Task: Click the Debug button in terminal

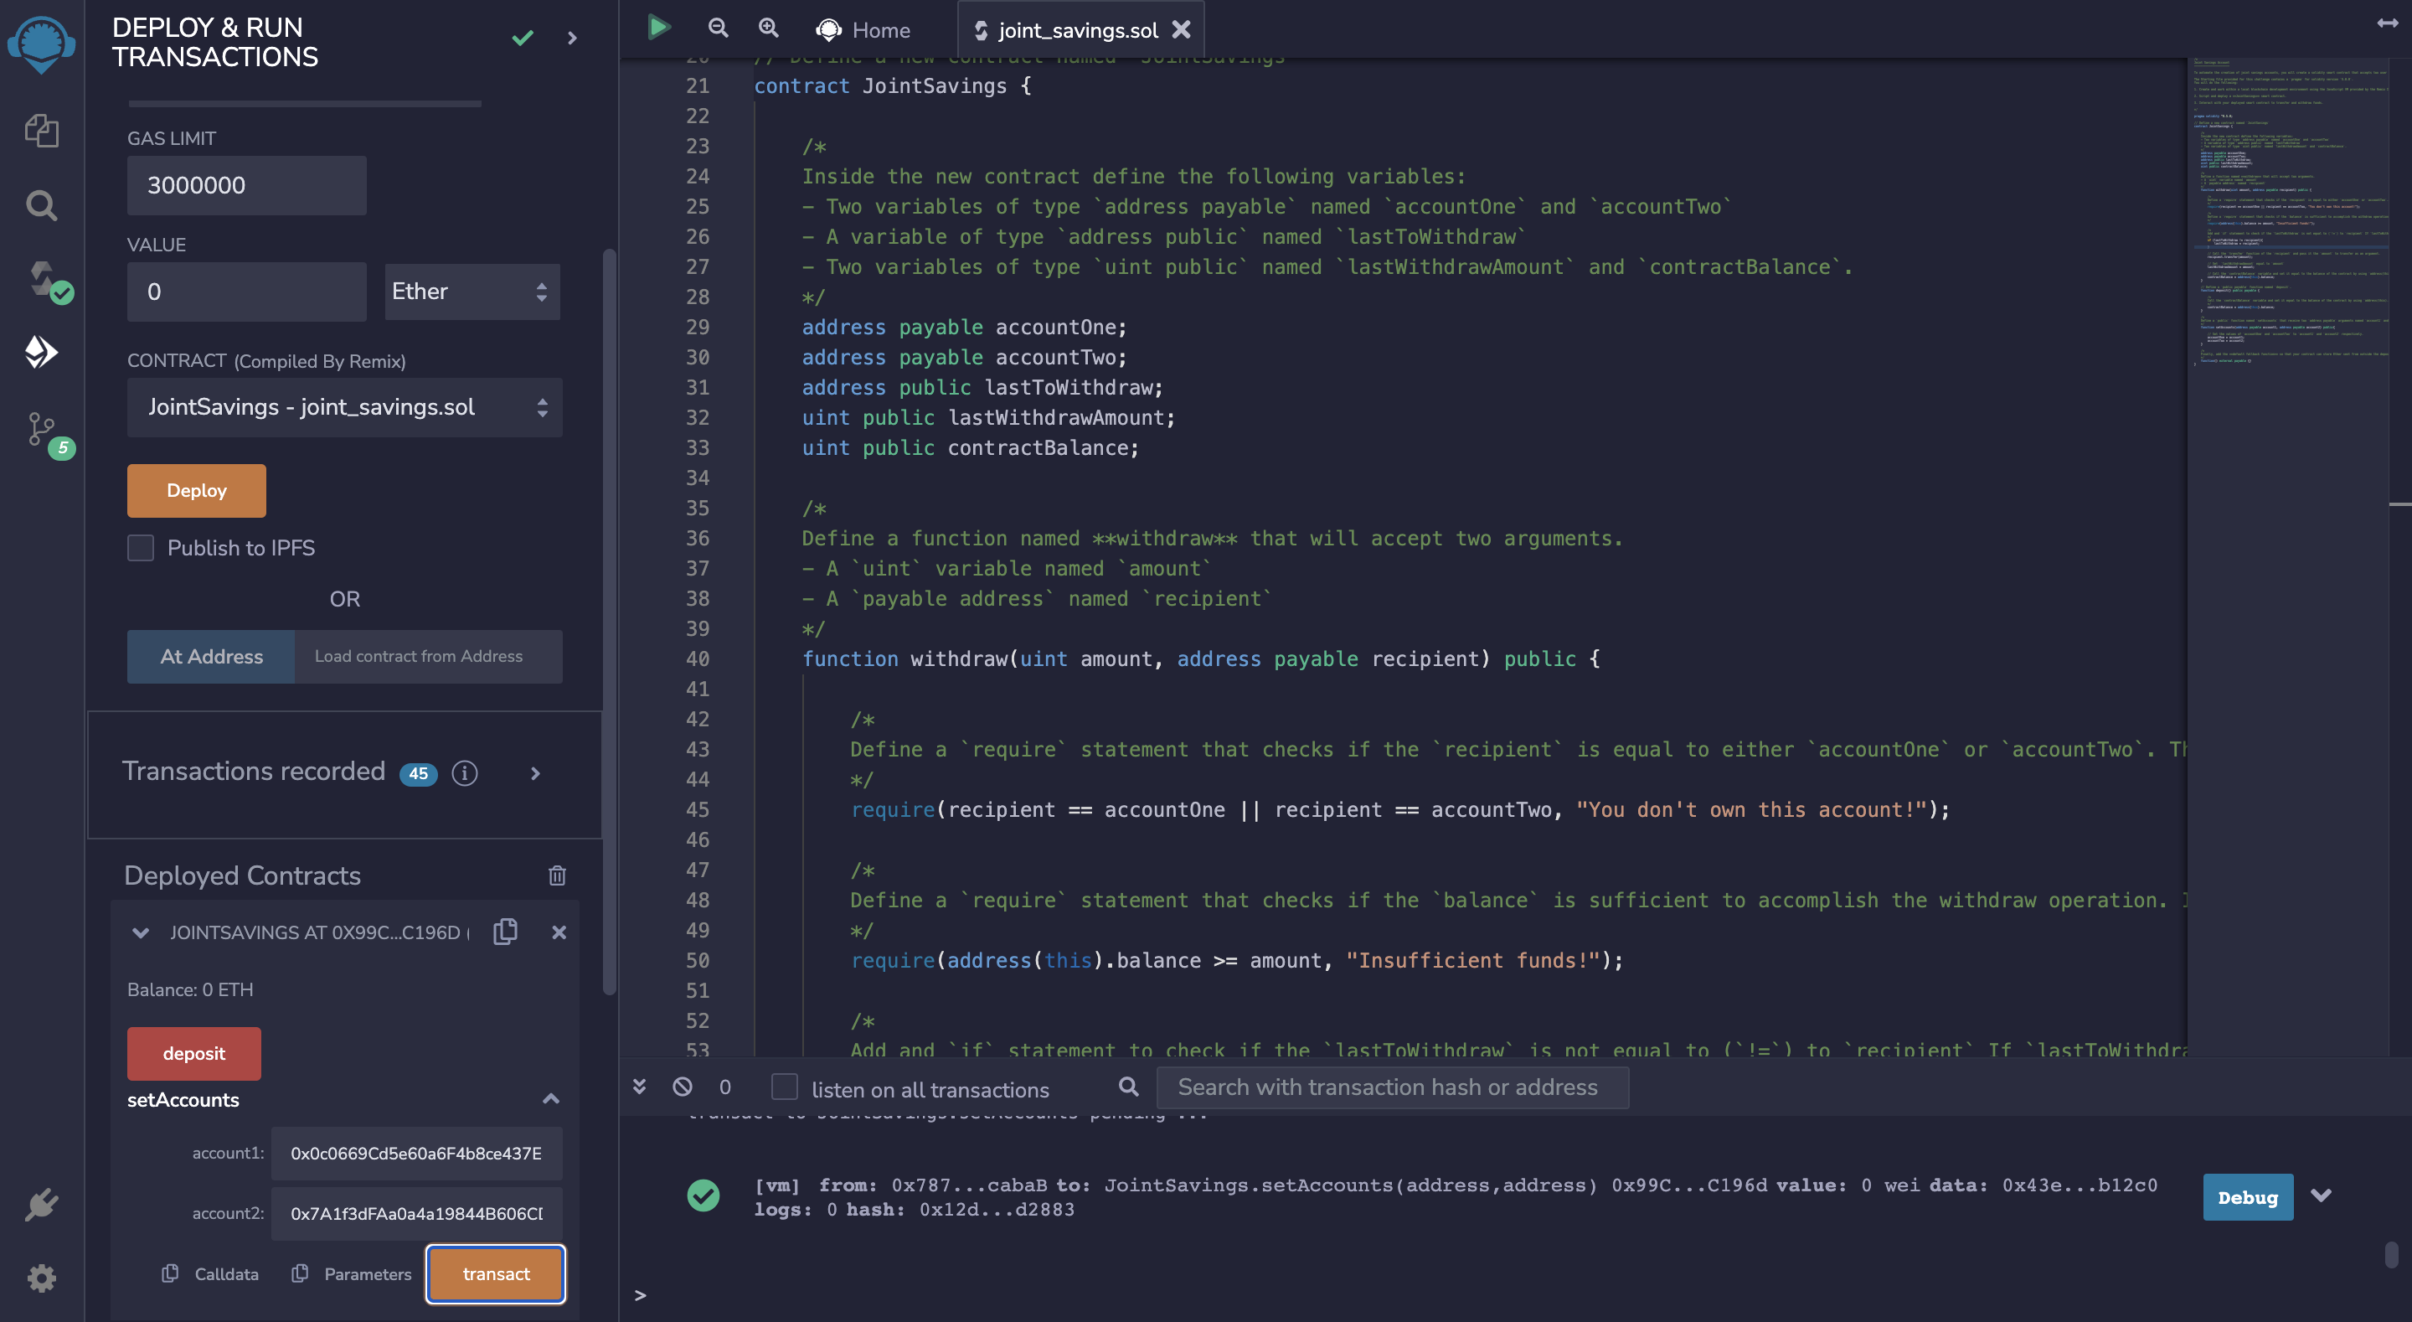Action: pos(2247,1196)
